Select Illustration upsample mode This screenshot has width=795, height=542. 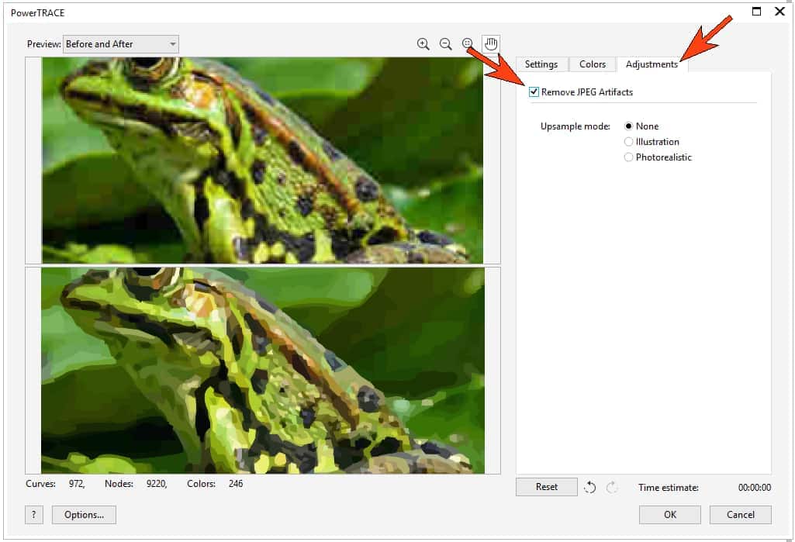(629, 141)
